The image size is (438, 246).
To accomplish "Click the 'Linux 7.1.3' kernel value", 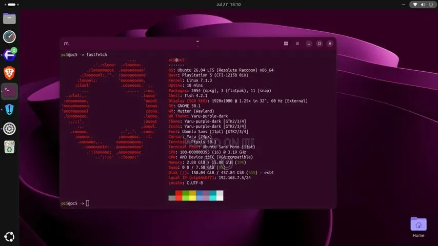I will (x=199, y=80).
